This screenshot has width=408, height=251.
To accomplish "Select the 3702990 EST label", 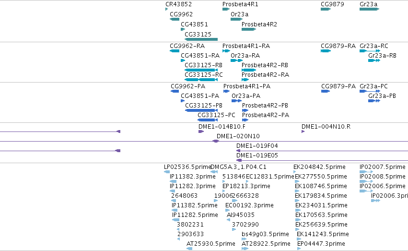I will tap(245, 225).
